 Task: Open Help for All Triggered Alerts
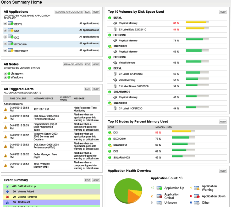click(96, 89)
